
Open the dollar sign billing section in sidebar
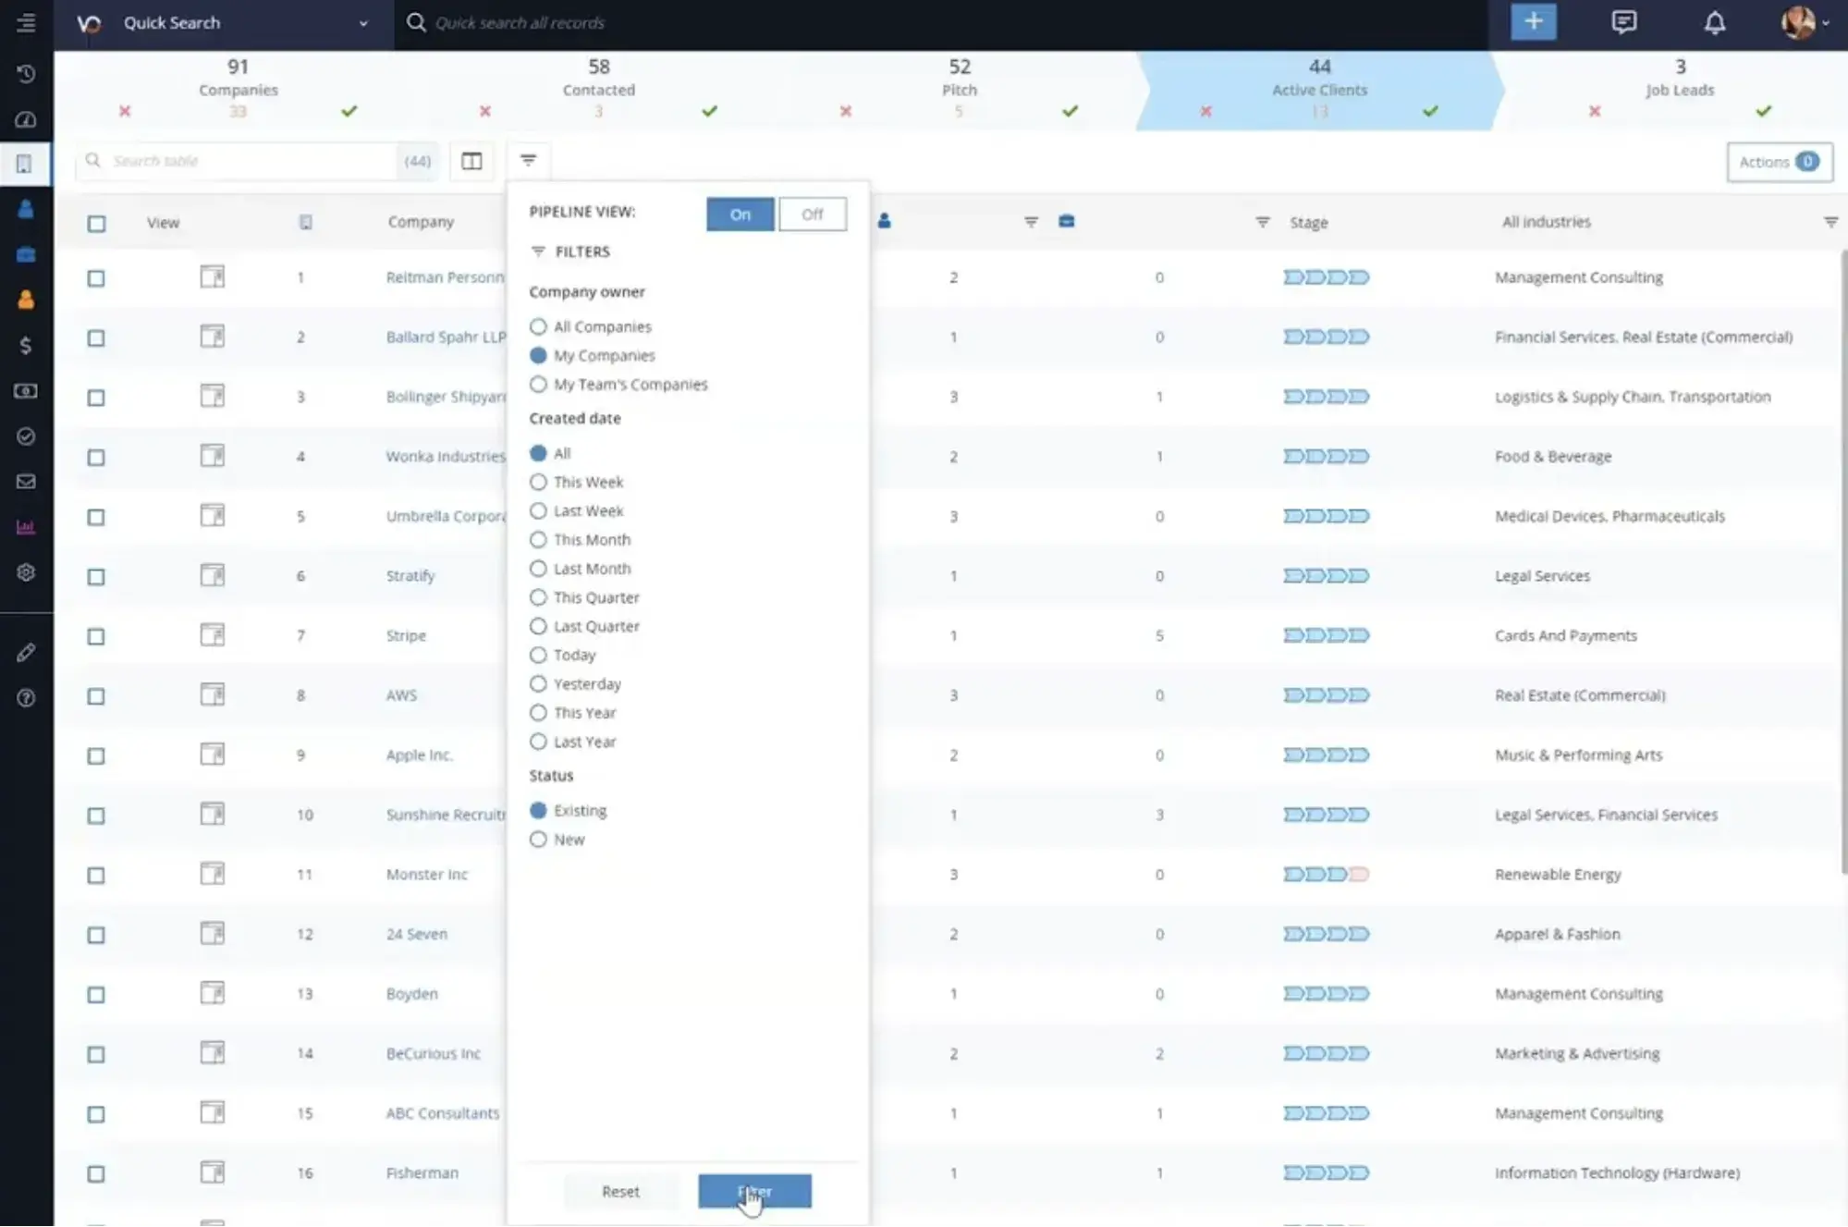click(x=26, y=346)
